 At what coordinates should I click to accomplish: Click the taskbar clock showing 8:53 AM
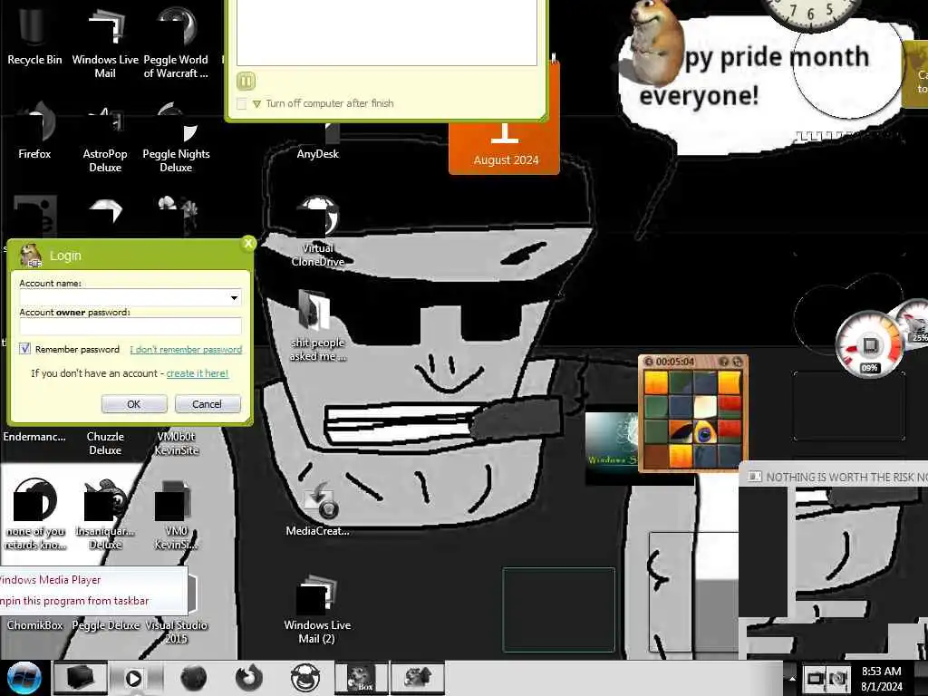[882, 679]
